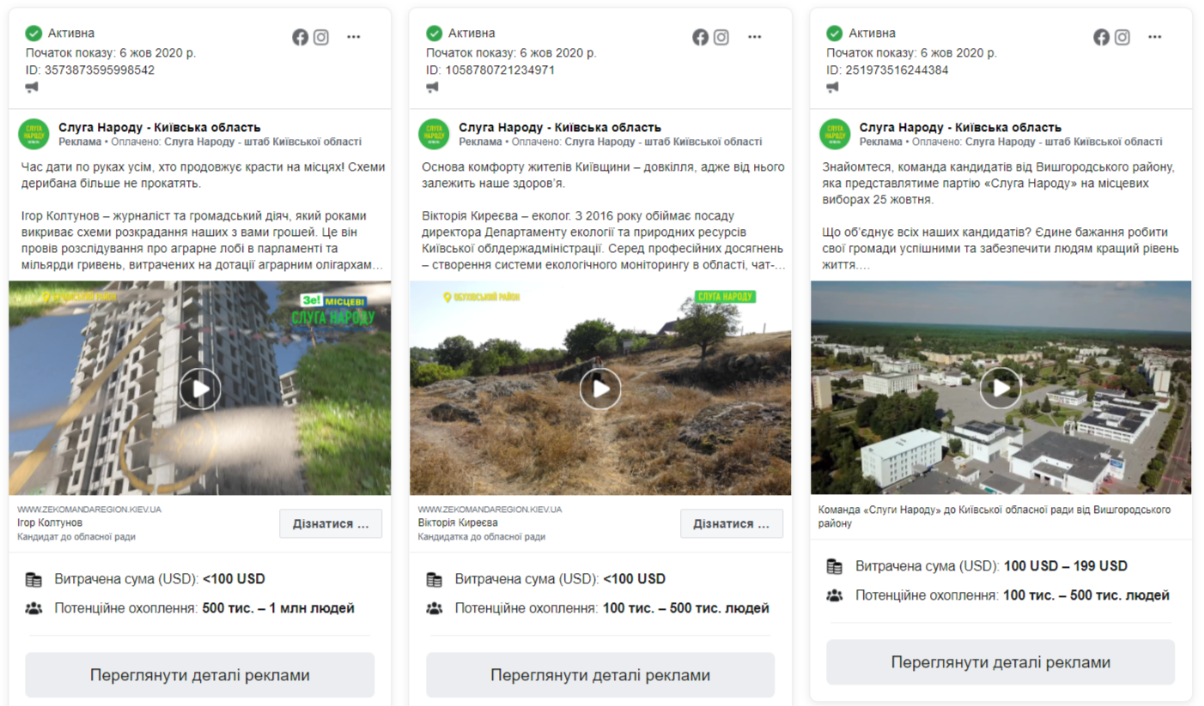1204x706 pixels.
Task: Open paid-by штаб Київської області link, third ad
Action: [x=1063, y=142]
